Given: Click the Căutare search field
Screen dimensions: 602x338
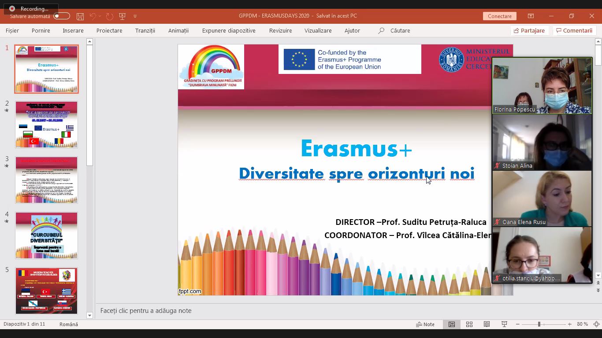Looking at the screenshot, I should [400, 31].
